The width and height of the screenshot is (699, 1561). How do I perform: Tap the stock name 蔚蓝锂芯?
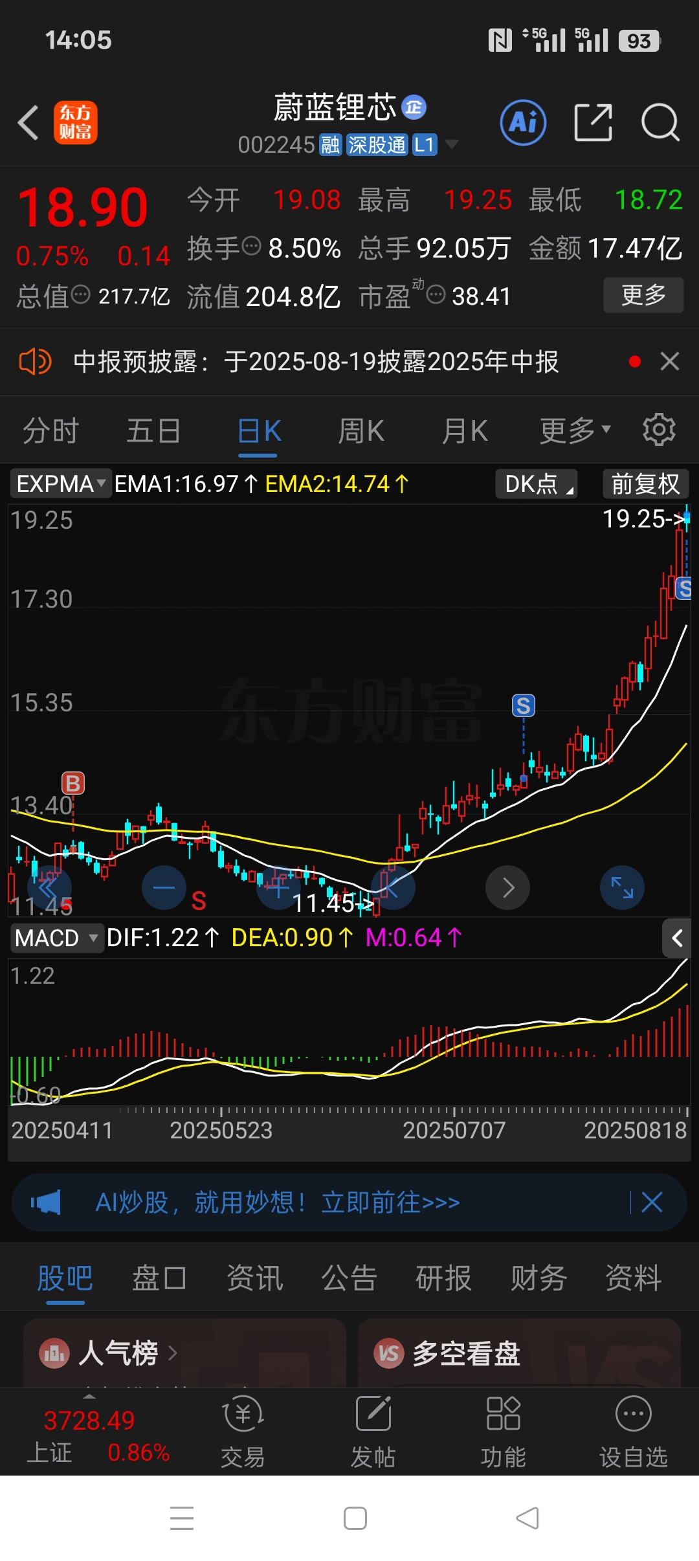coord(335,107)
